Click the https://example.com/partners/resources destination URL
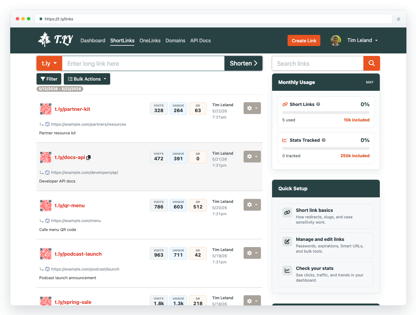 89,124
